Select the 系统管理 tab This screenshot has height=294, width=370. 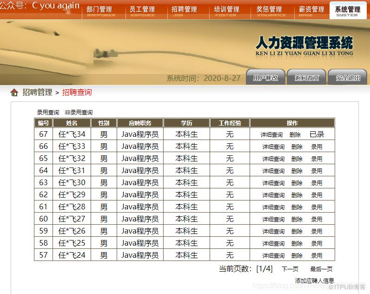pyautogui.click(x=348, y=11)
